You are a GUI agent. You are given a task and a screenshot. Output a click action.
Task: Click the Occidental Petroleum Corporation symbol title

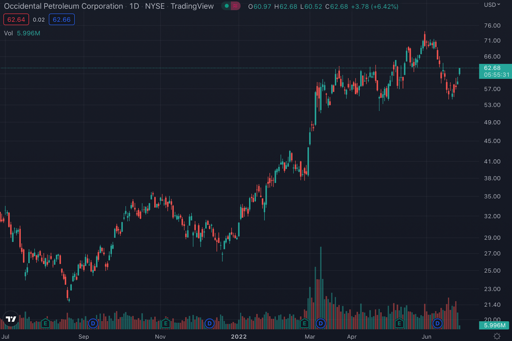[63, 6]
